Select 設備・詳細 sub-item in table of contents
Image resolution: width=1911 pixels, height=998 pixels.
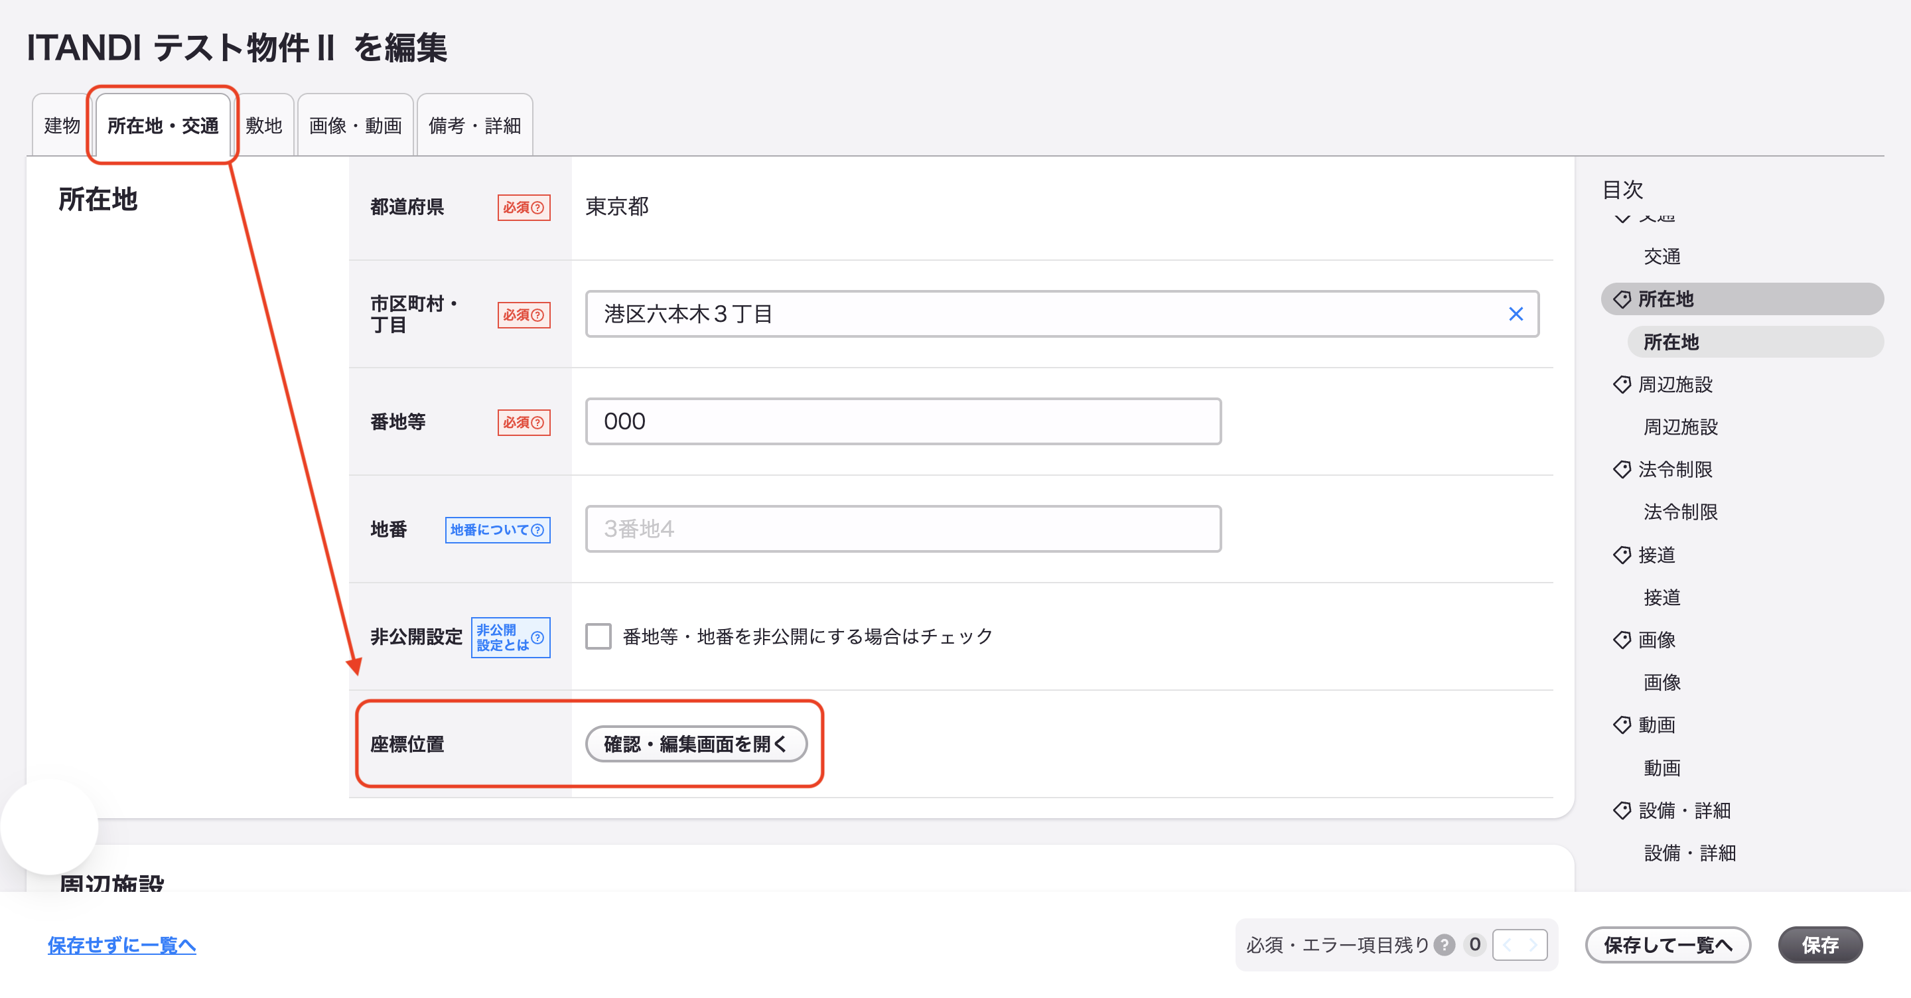pyautogui.click(x=1690, y=853)
